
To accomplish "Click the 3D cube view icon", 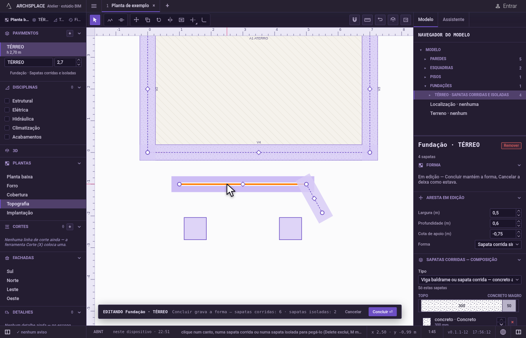I will (x=393, y=20).
